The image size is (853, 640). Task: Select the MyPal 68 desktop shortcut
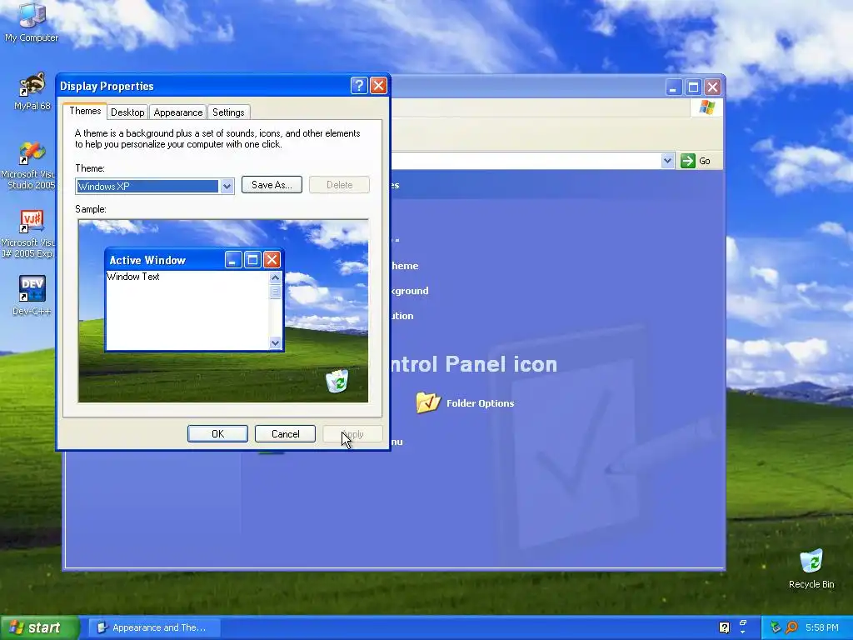tap(32, 91)
